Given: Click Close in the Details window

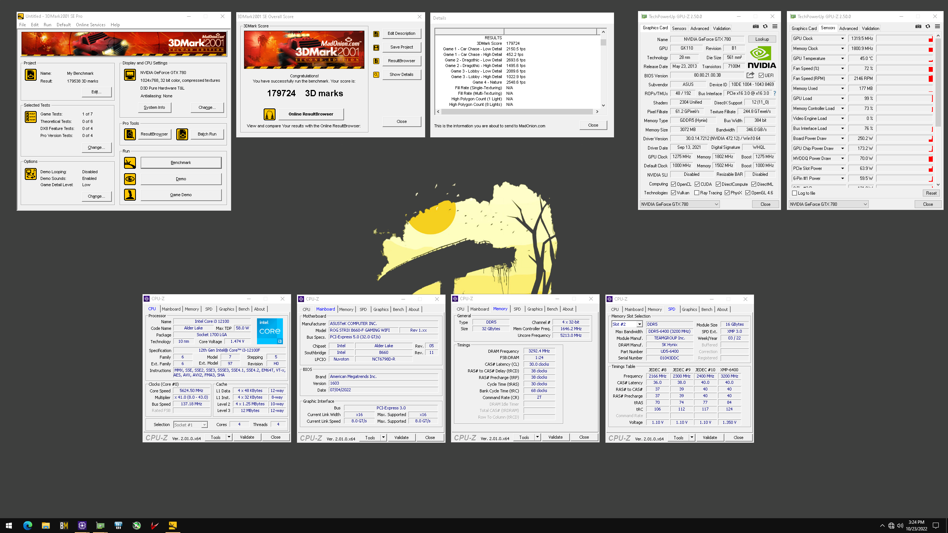Looking at the screenshot, I should [593, 125].
